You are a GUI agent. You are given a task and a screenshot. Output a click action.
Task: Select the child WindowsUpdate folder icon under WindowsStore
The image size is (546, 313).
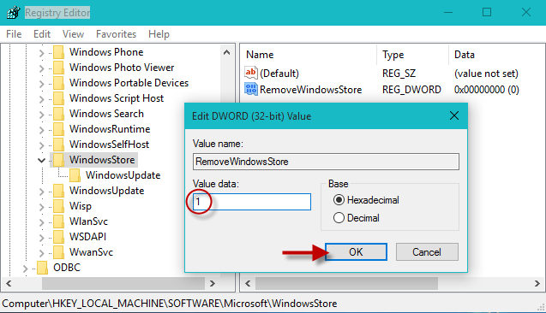tap(75, 175)
